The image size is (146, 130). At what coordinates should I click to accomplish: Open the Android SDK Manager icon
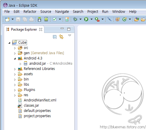pyautogui.click(x=39, y=19)
